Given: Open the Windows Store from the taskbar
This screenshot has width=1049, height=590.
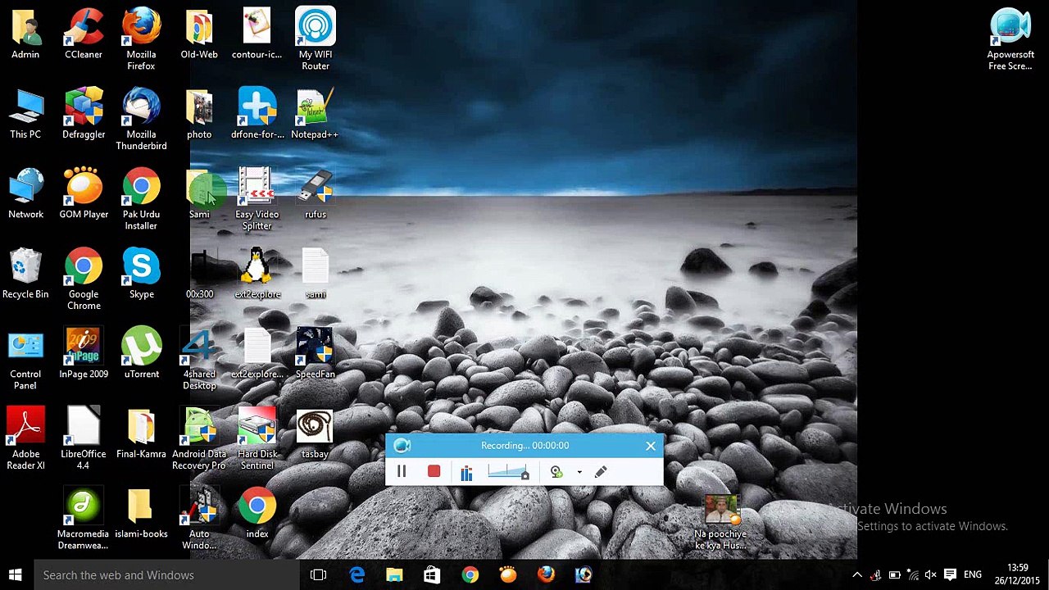Looking at the screenshot, I should click(432, 575).
